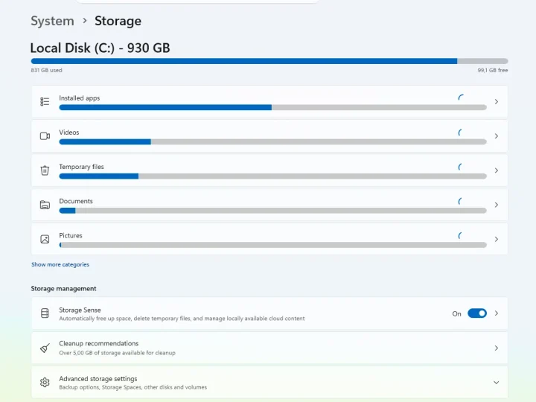Image resolution: width=536 pixels, height=402 pixels.
Task: Click 'Over 5,00 GB of storage available' text
Action: point(118,353)
